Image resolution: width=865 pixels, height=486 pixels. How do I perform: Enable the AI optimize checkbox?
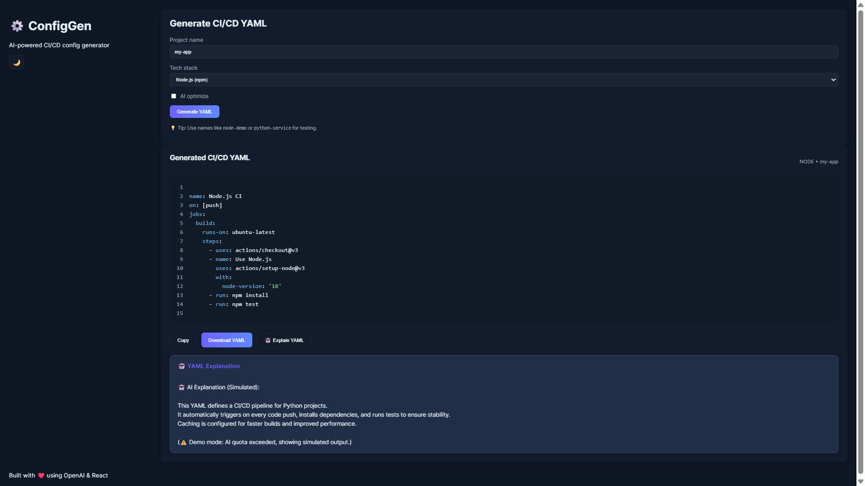pos(173,96)
